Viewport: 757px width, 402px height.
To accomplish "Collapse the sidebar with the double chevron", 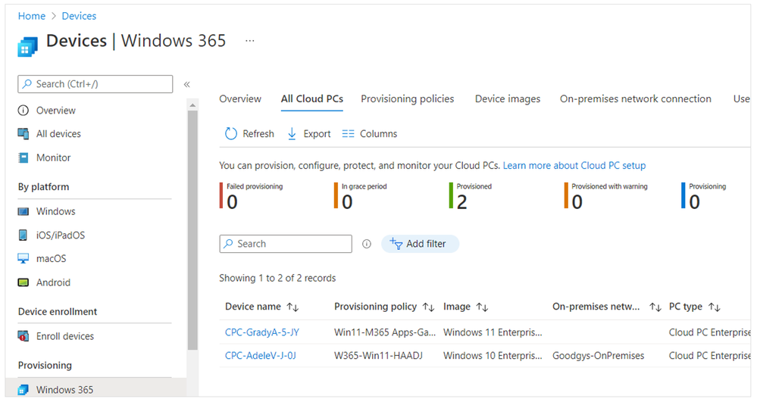I will click(x=187, y=85).
